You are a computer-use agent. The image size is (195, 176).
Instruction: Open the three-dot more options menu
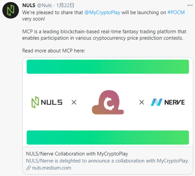pos(190,5)
